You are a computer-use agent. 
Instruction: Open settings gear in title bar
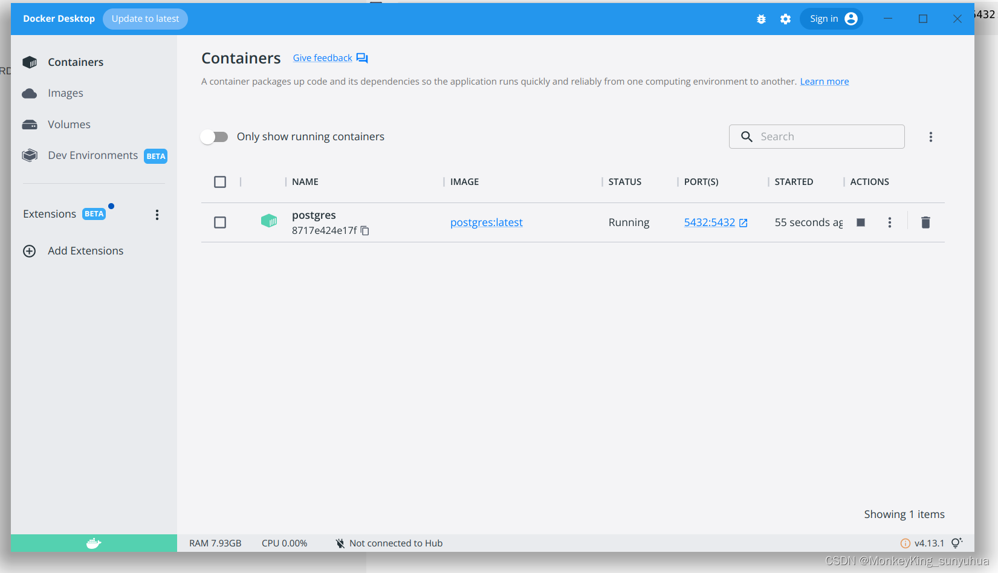(785, 19)
